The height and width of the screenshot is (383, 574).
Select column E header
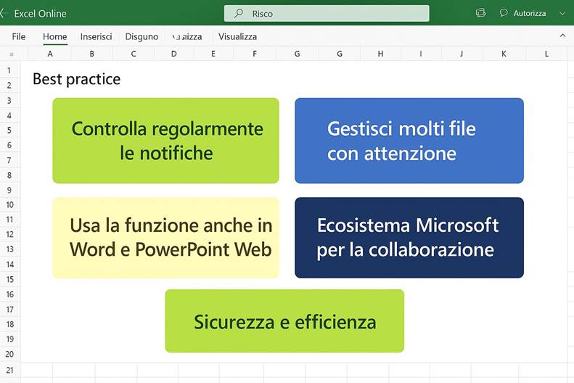213,54
